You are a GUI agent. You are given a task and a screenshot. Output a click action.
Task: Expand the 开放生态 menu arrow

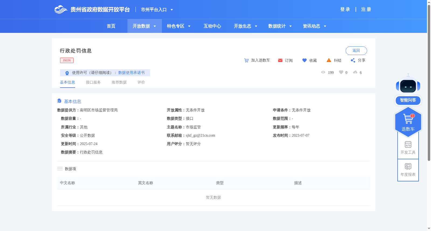click(256, 26)
